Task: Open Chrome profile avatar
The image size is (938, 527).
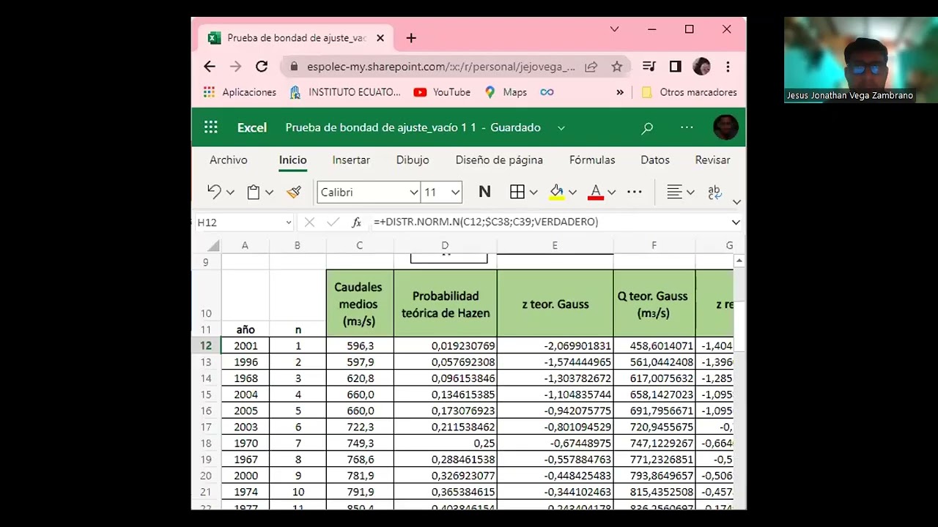Action: pos(701,67)
